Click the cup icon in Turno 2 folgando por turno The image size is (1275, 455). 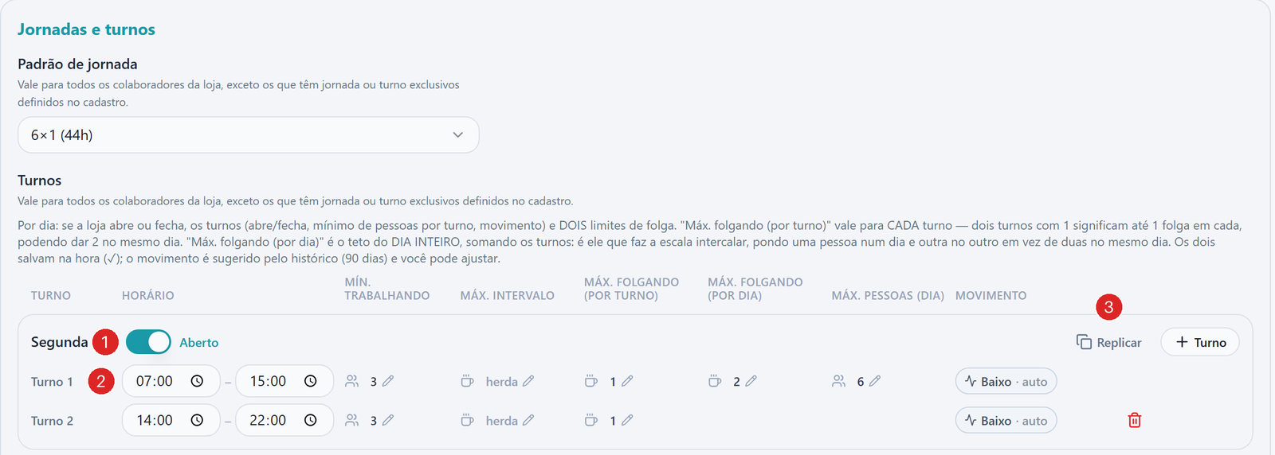[x=591, y=420]
